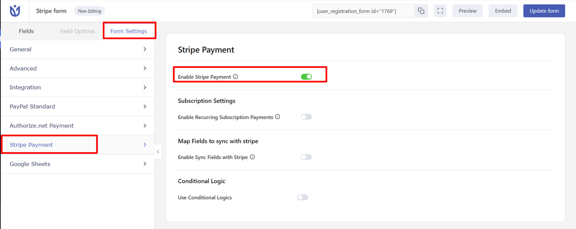Image resolution: width=576 pixels, height=229 pixels.
Task: Select Authorize.net Payment menu item
Action: 78,126
